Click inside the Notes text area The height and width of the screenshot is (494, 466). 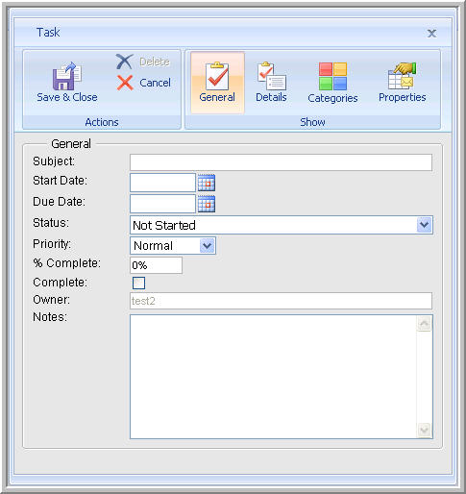(273, 377)
